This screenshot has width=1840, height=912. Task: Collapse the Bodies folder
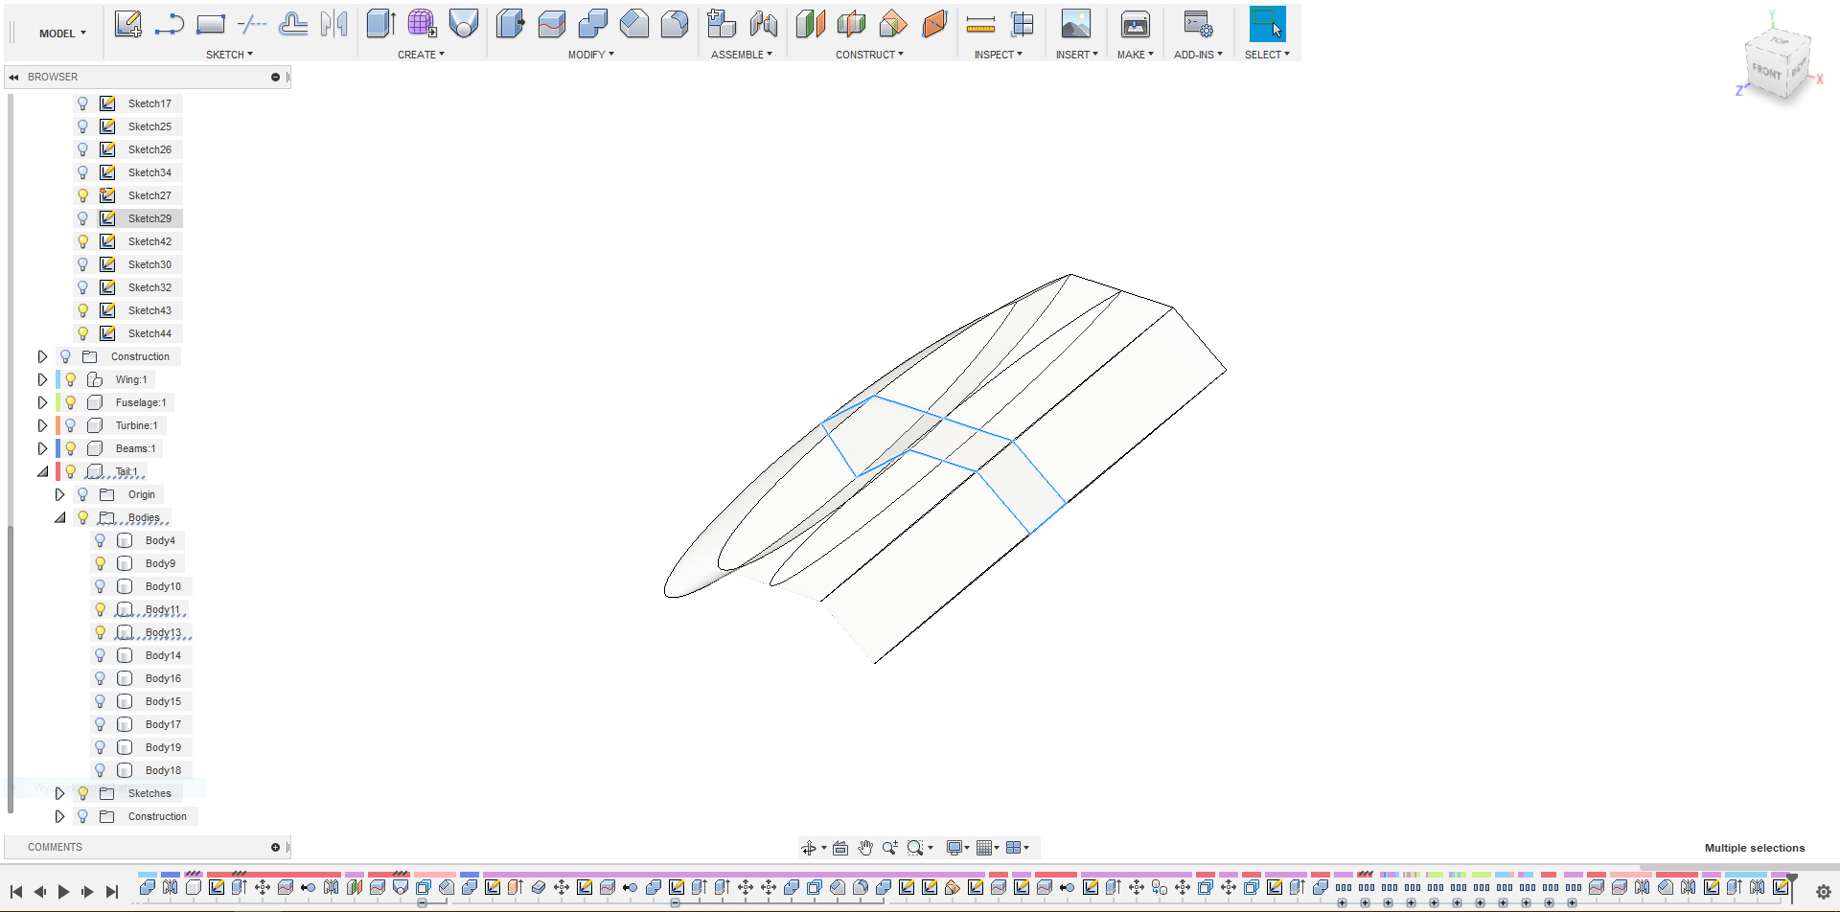click(x=59, y=517)
